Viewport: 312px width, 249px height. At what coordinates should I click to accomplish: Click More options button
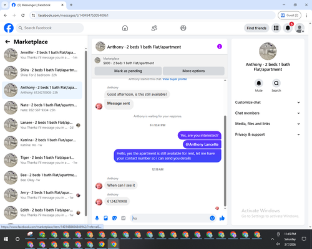(x=193, y=71)
